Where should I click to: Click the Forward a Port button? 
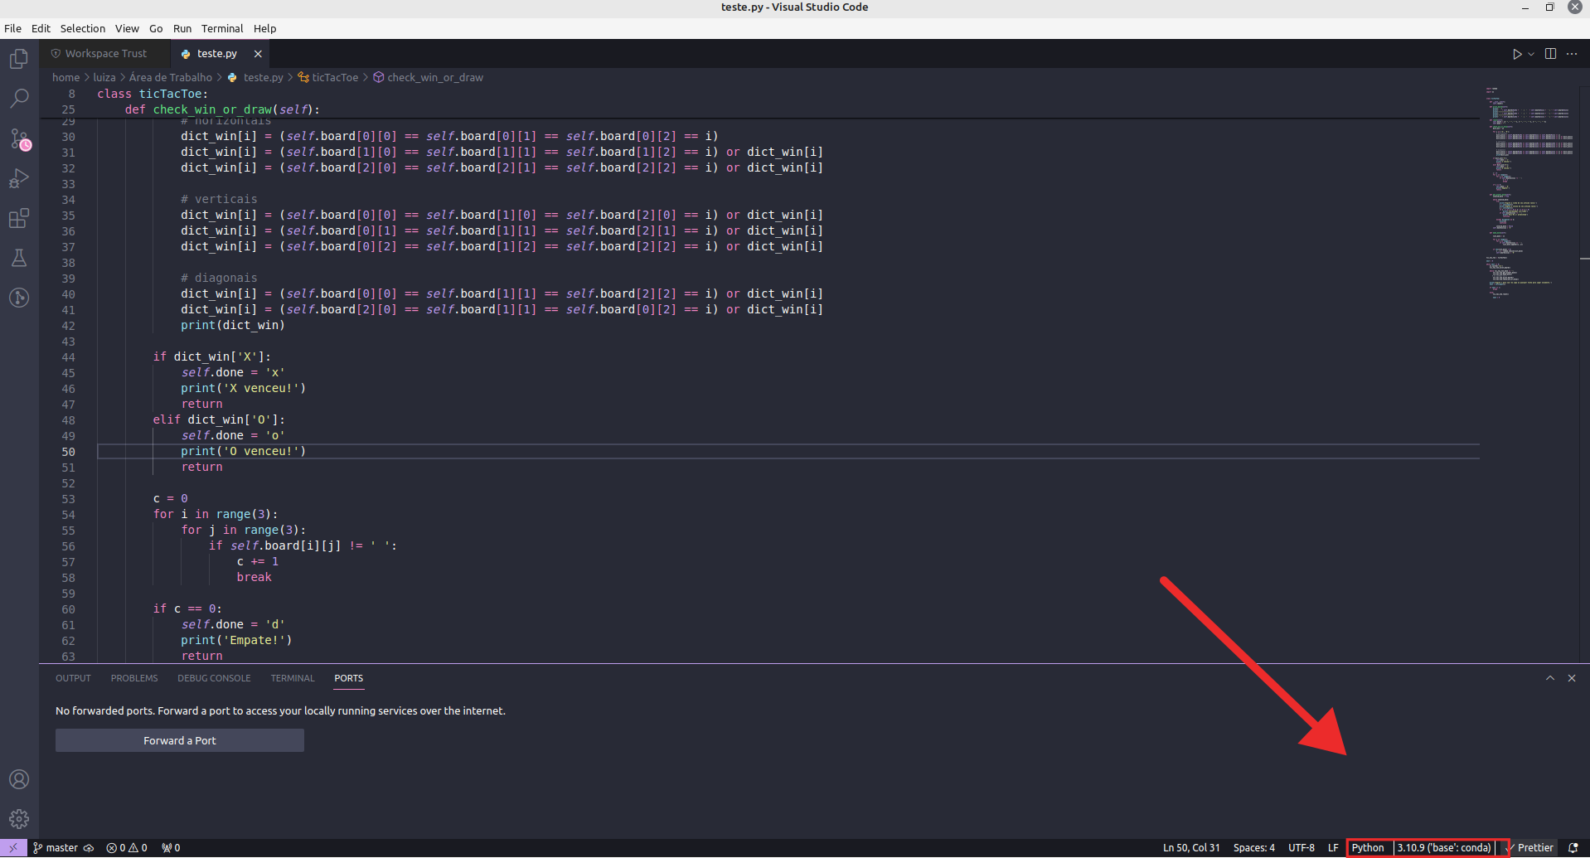pos(179,739)
